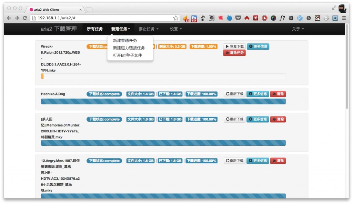Open the 关于 dropdown

point(297,29)
